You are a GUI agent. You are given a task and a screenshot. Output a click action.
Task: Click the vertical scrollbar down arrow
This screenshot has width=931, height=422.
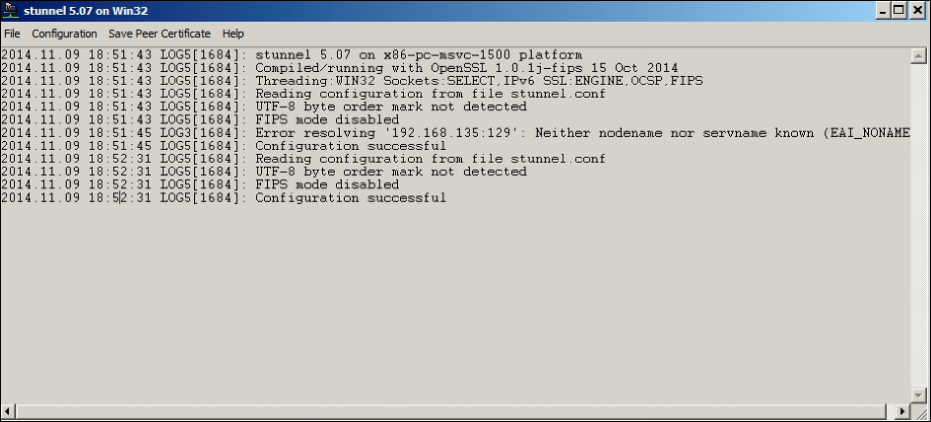click(918, 395)
